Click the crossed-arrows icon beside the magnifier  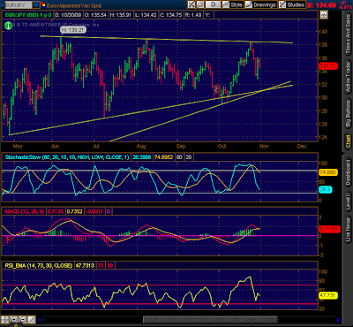point(192,4)
